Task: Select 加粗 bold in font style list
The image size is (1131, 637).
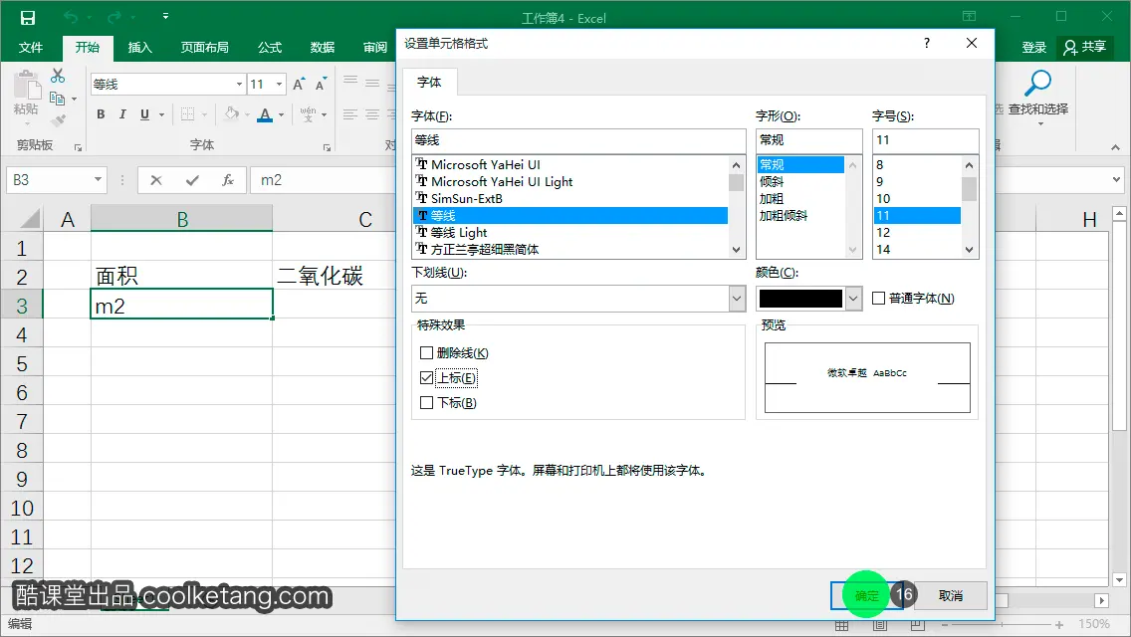Action: pyautogui.click(x=771, y=198)
